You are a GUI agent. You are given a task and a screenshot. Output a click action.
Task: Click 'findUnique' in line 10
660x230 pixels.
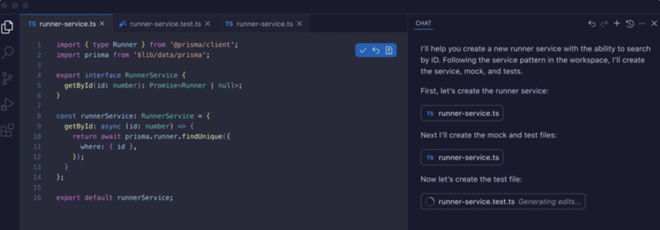[x=202, y=136]
